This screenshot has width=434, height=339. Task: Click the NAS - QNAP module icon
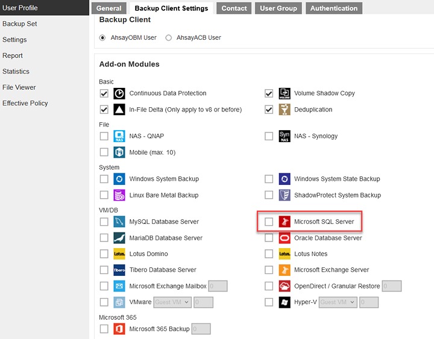tap(119, 136)
